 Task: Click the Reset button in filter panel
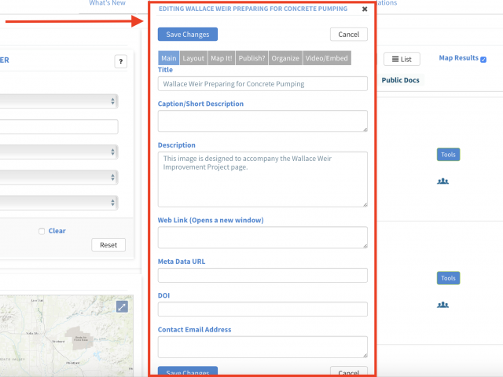click(x=108, y=245)
